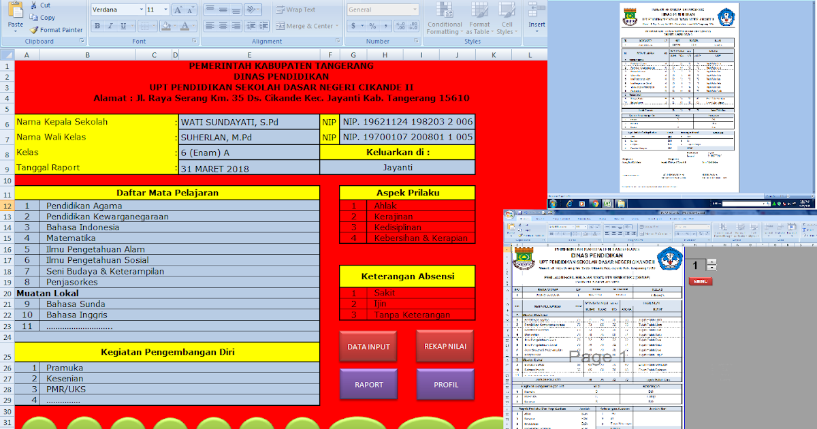This screenshot has width=817, height=429.
Task: Toggle Middle Align vertical alignment
Action: click(222, 10)
